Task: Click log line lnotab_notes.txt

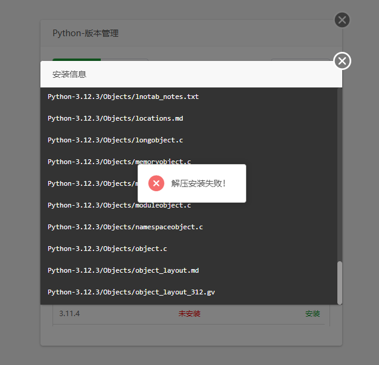Action: (123, 97)
